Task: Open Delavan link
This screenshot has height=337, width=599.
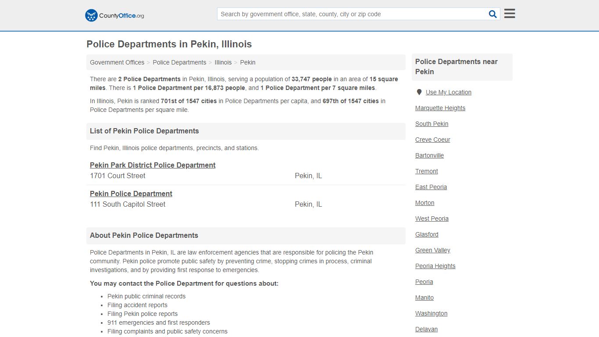Action: pos(427,329)
